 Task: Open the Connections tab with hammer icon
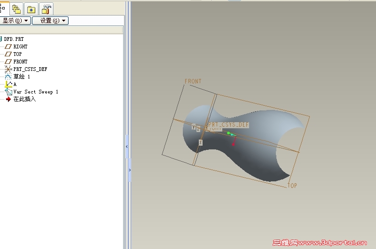click(46, 9)
